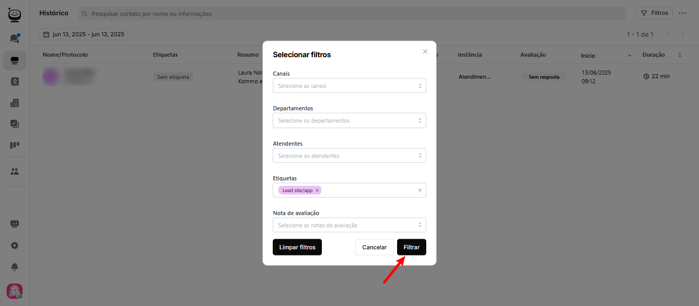Open the Nota de avaliação dropdown
This screenshot has height=306, width=699.
click(349, 225)
